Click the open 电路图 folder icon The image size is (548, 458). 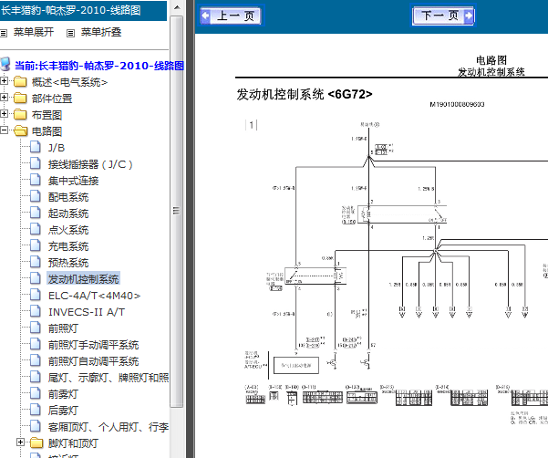click(x=21, y=131)
